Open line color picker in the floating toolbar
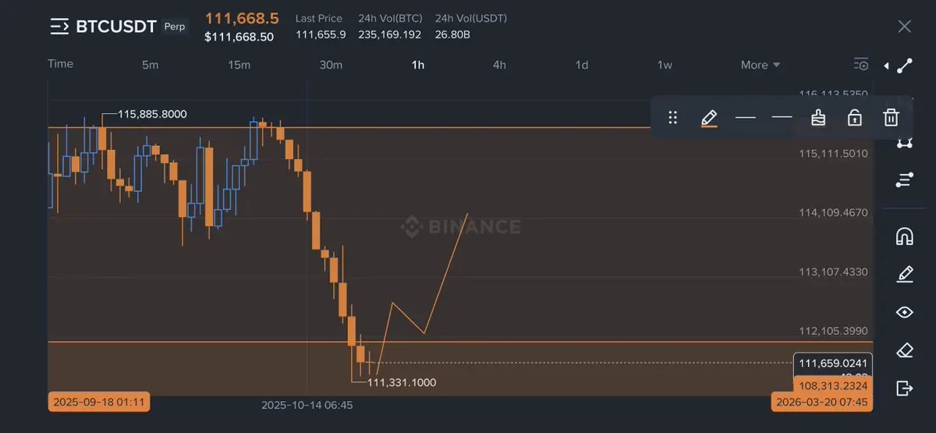 708,118
